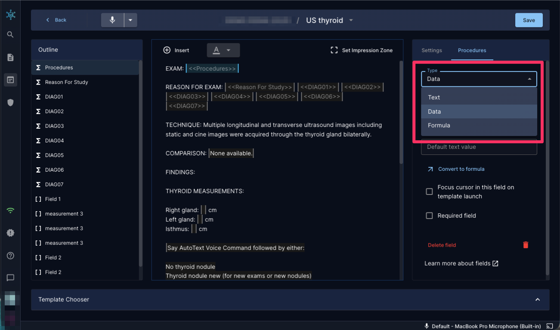Click the Text color A icon

click(217, 50)
